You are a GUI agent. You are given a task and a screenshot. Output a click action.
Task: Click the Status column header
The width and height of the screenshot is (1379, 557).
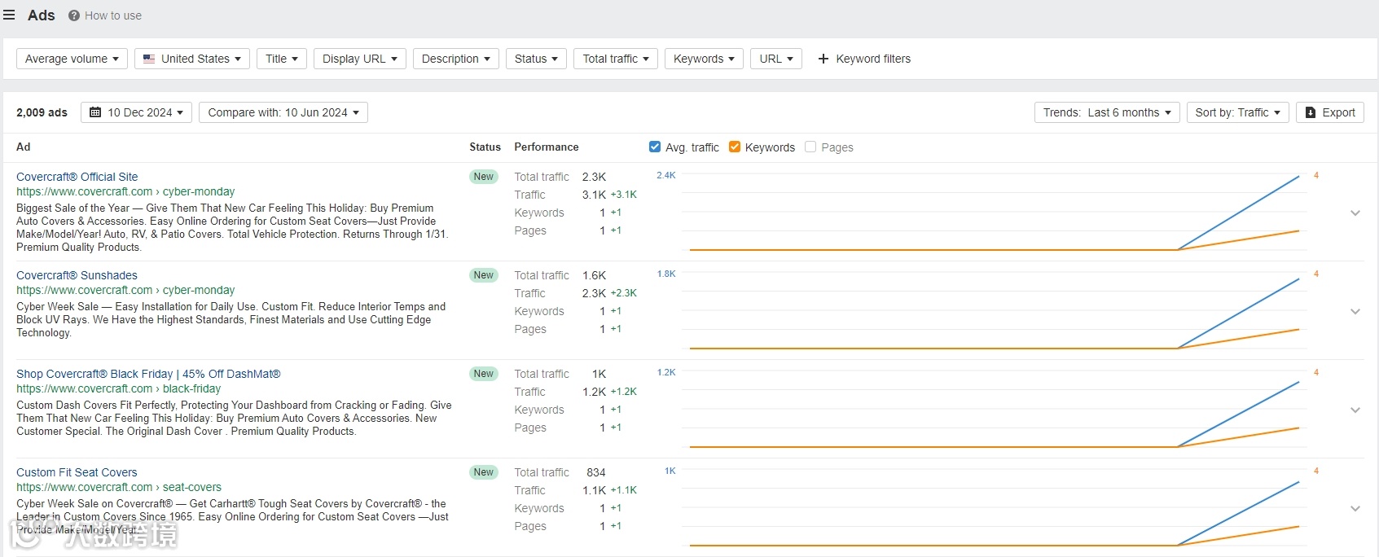click(485, 147)
